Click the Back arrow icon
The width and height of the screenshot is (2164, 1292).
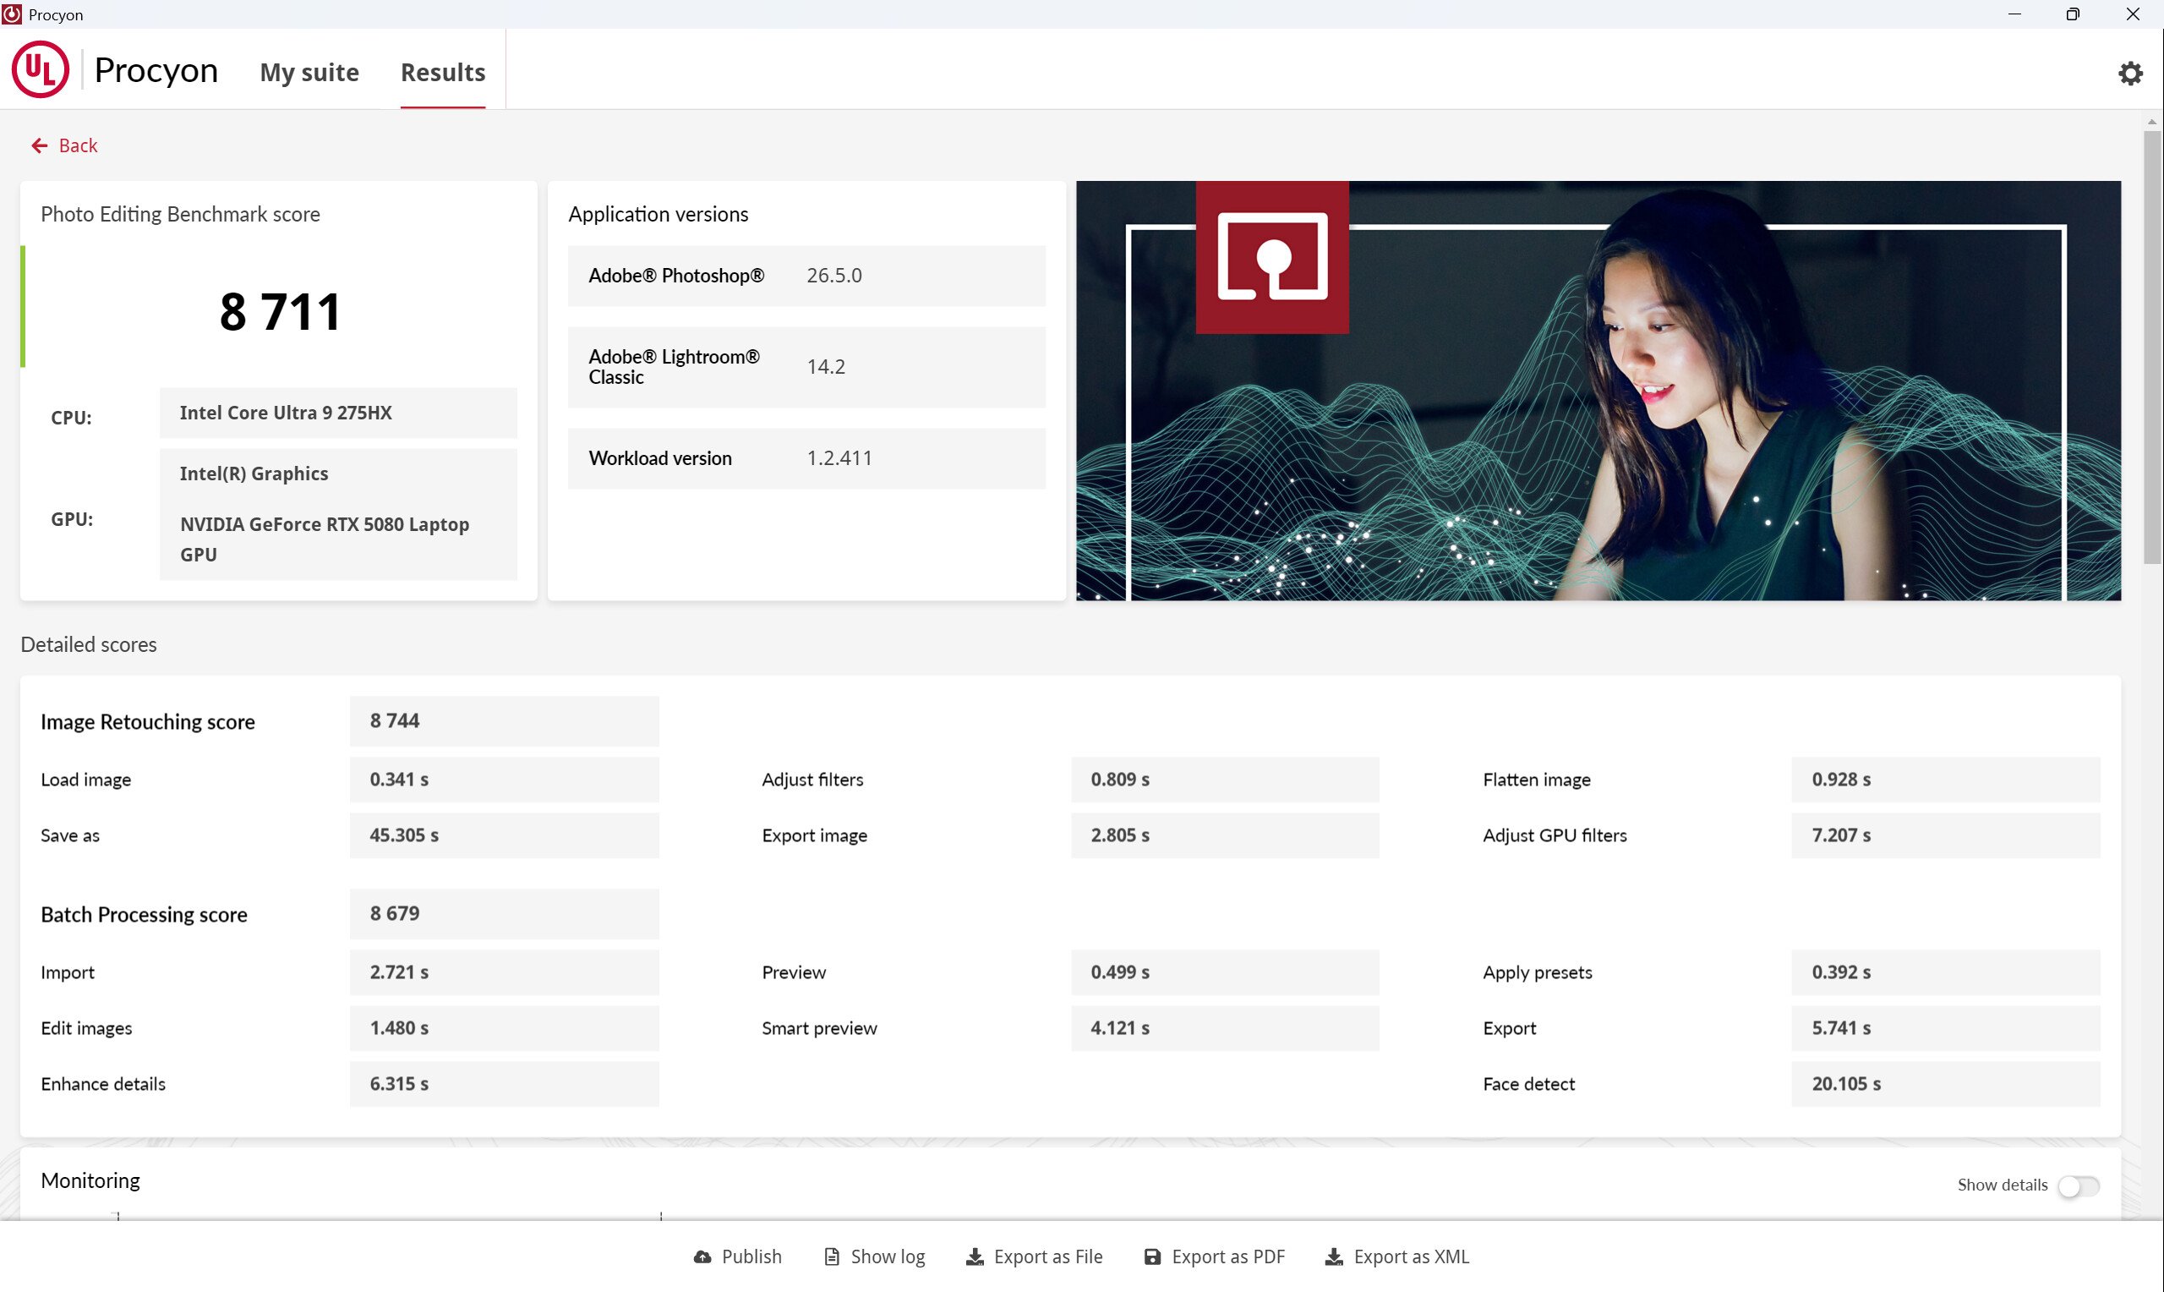pyautogui.click(x=39, y=145)
